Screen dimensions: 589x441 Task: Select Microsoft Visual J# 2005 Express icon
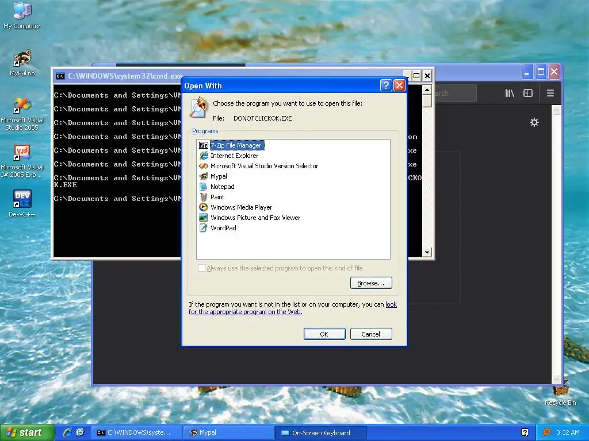tap(22, 161)
